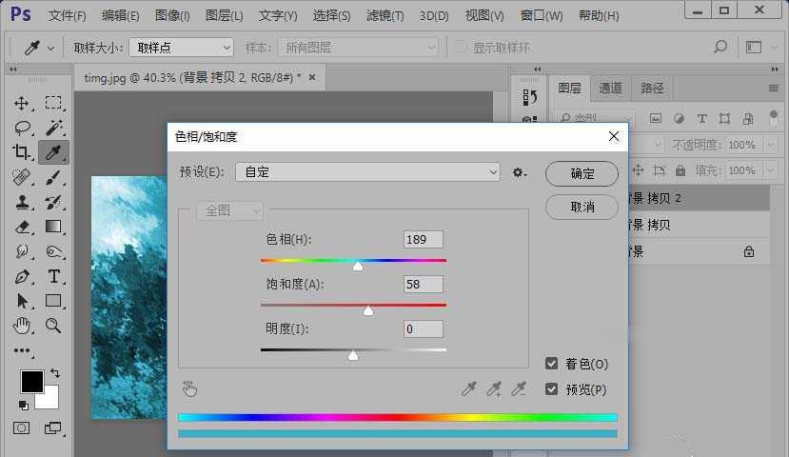Select the Path Selection tool
789x457 pixels.
22,301
